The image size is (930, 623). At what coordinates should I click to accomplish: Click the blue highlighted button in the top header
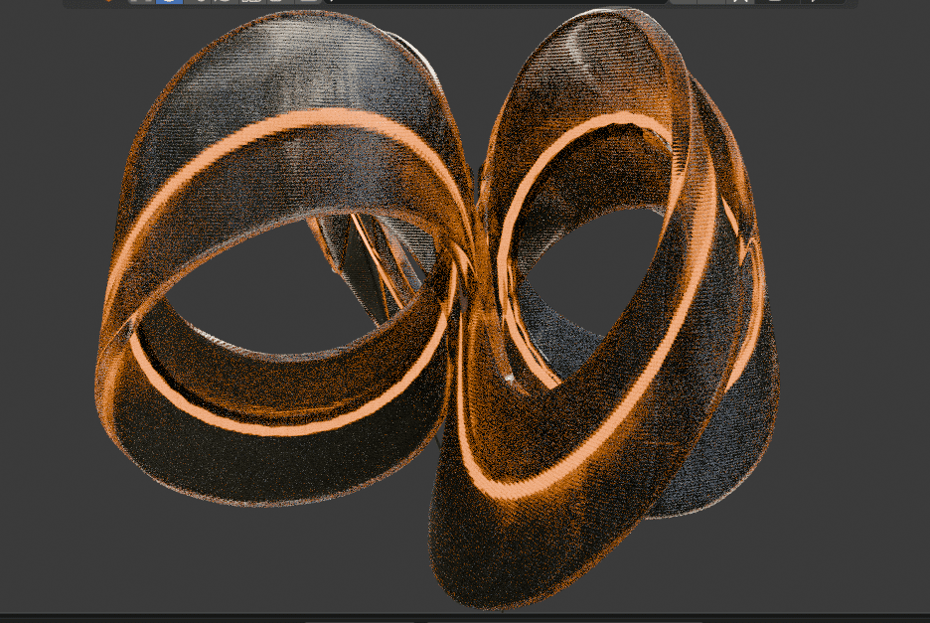170,2
